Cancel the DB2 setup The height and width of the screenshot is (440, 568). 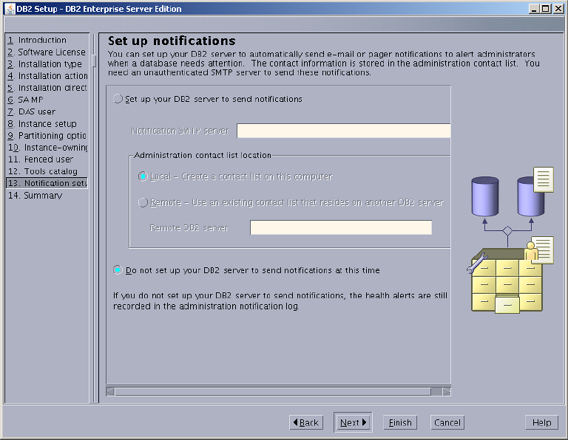[x=447, y=422]
